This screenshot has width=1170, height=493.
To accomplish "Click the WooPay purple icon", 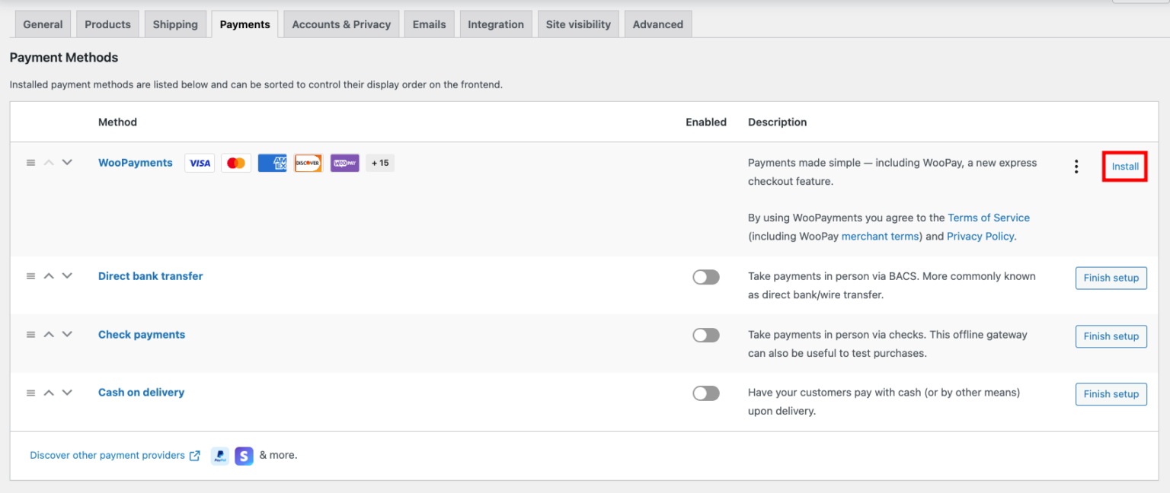I will pos(344,163).
